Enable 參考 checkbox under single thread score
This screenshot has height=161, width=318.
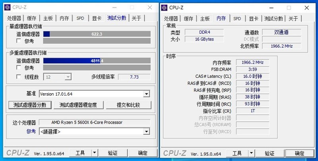[19, 41]
